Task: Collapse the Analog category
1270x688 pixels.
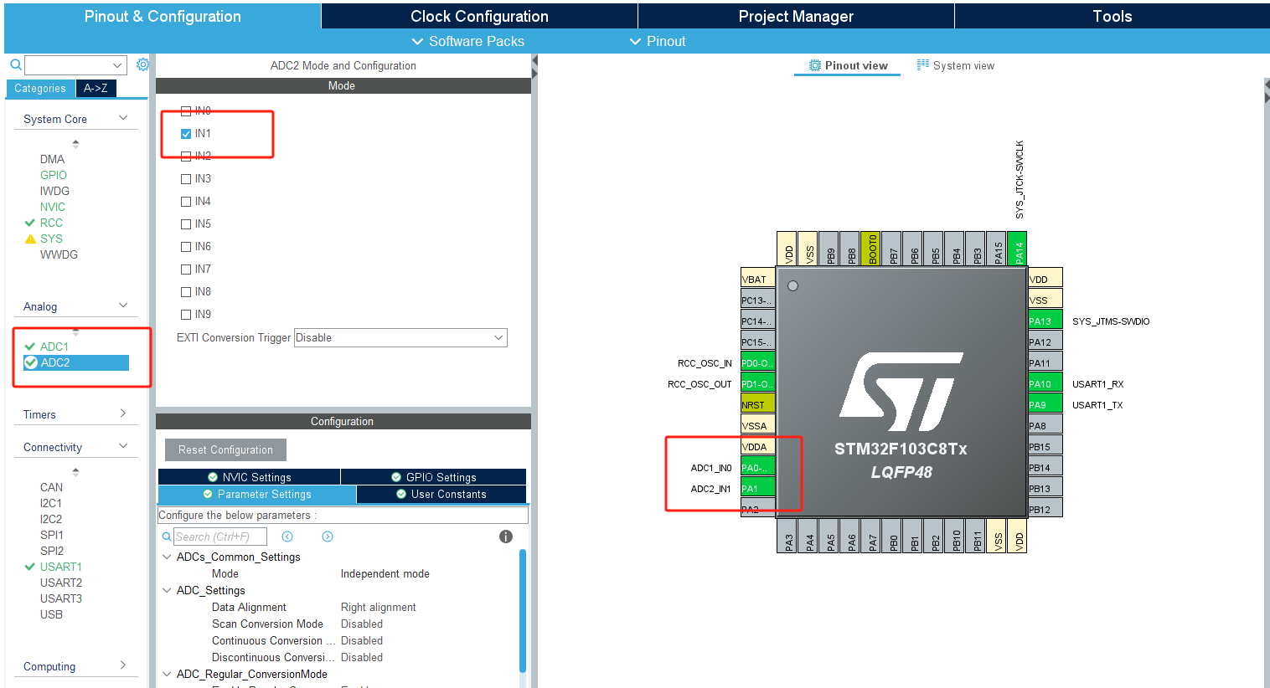Action: pyautogui.click(x=123, y=305)
